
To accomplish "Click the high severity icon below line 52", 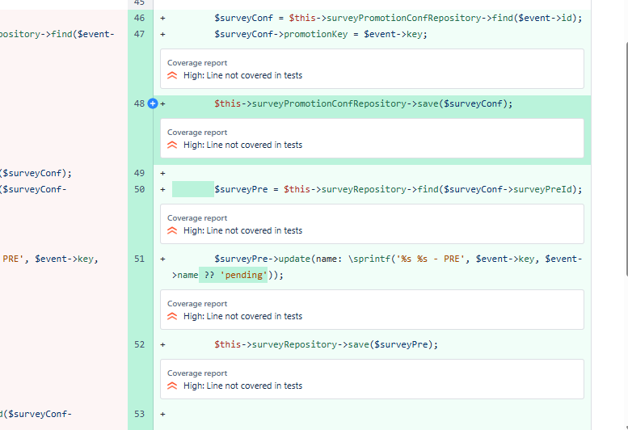I will point(172,386).
